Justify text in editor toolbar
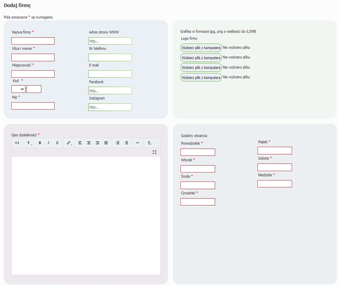This screenshot has width=339, height=286. (x=106, y=143)
